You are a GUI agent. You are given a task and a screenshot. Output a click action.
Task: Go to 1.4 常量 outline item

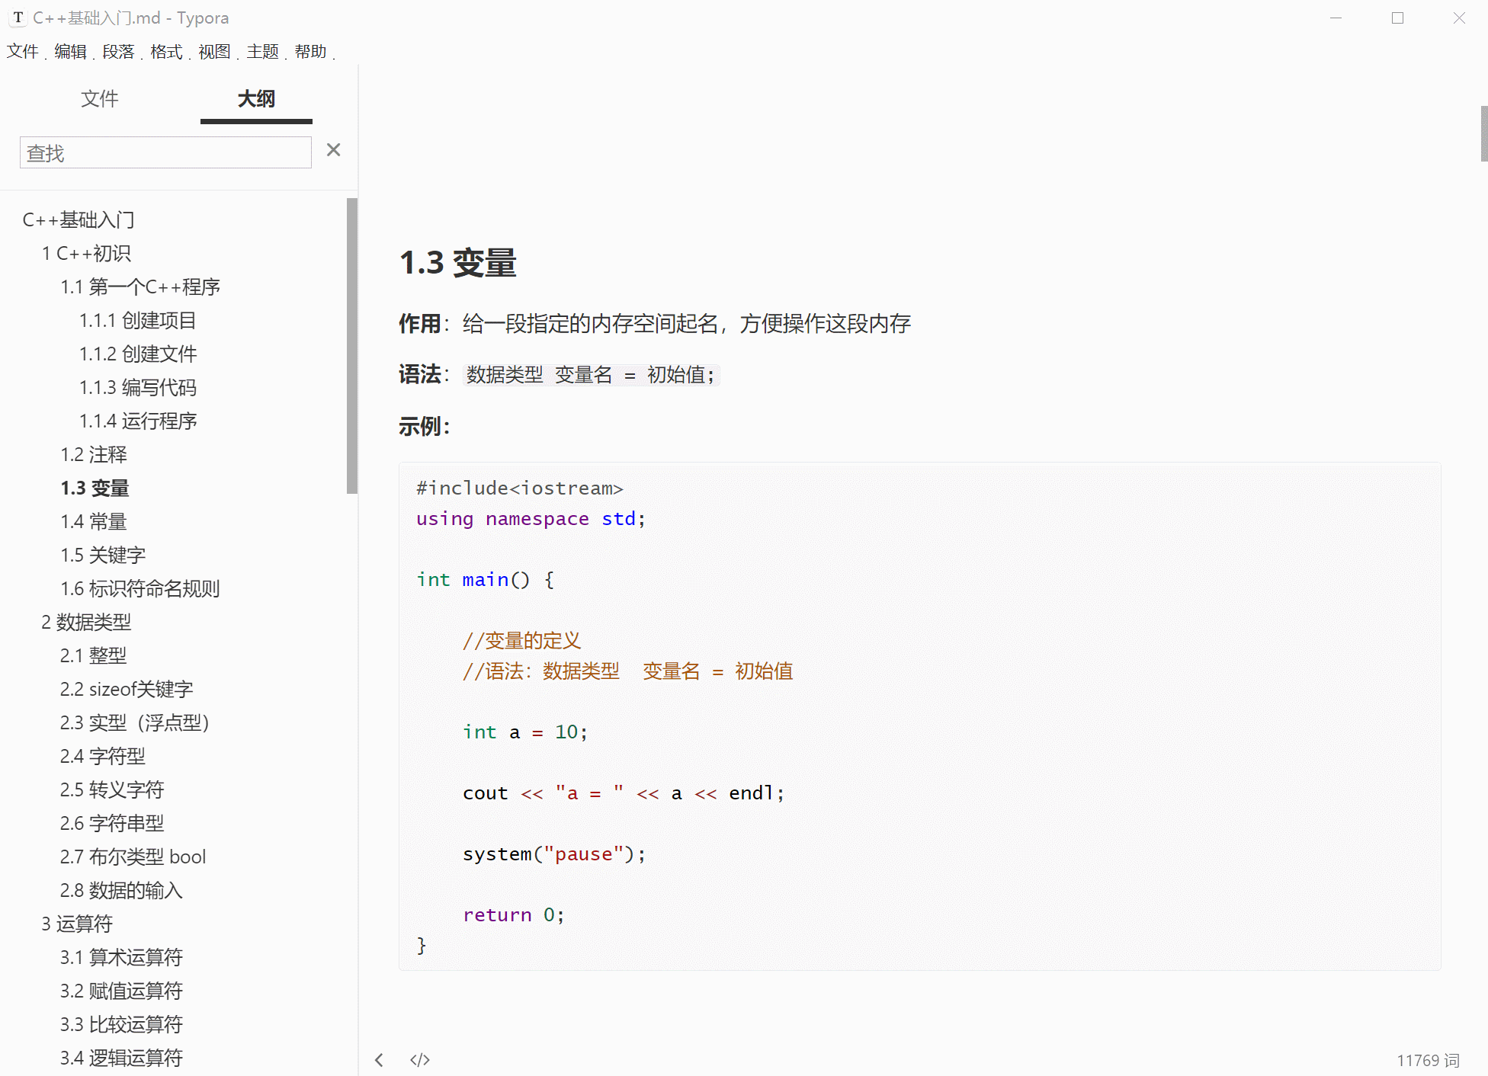(94, 521)
